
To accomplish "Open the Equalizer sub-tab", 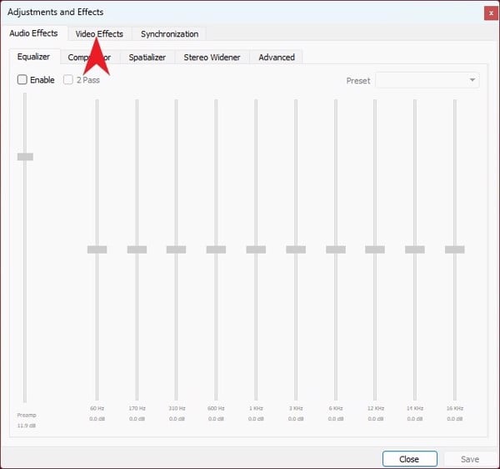I will coord(33,57).
